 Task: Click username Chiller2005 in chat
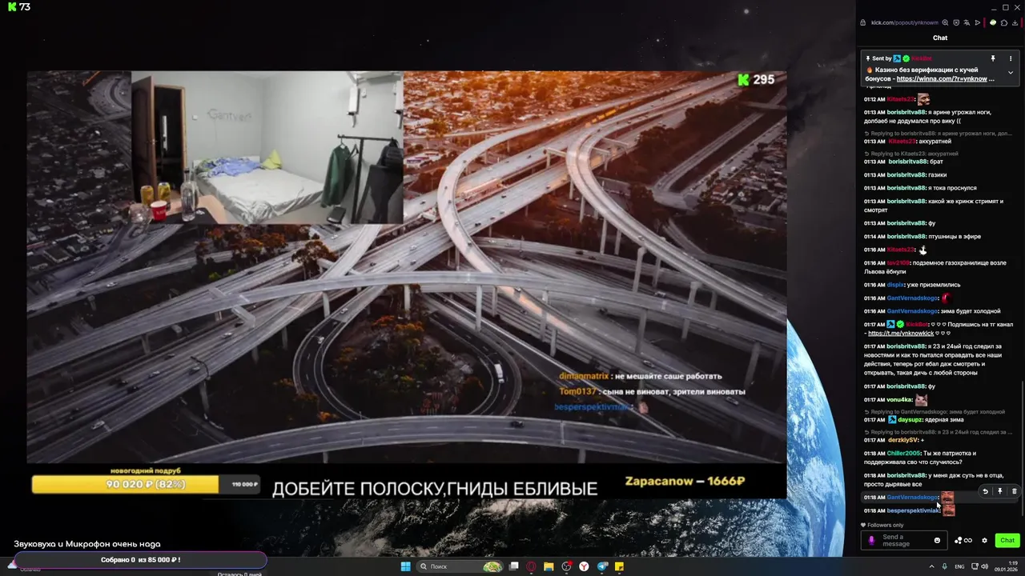point(904,453)
